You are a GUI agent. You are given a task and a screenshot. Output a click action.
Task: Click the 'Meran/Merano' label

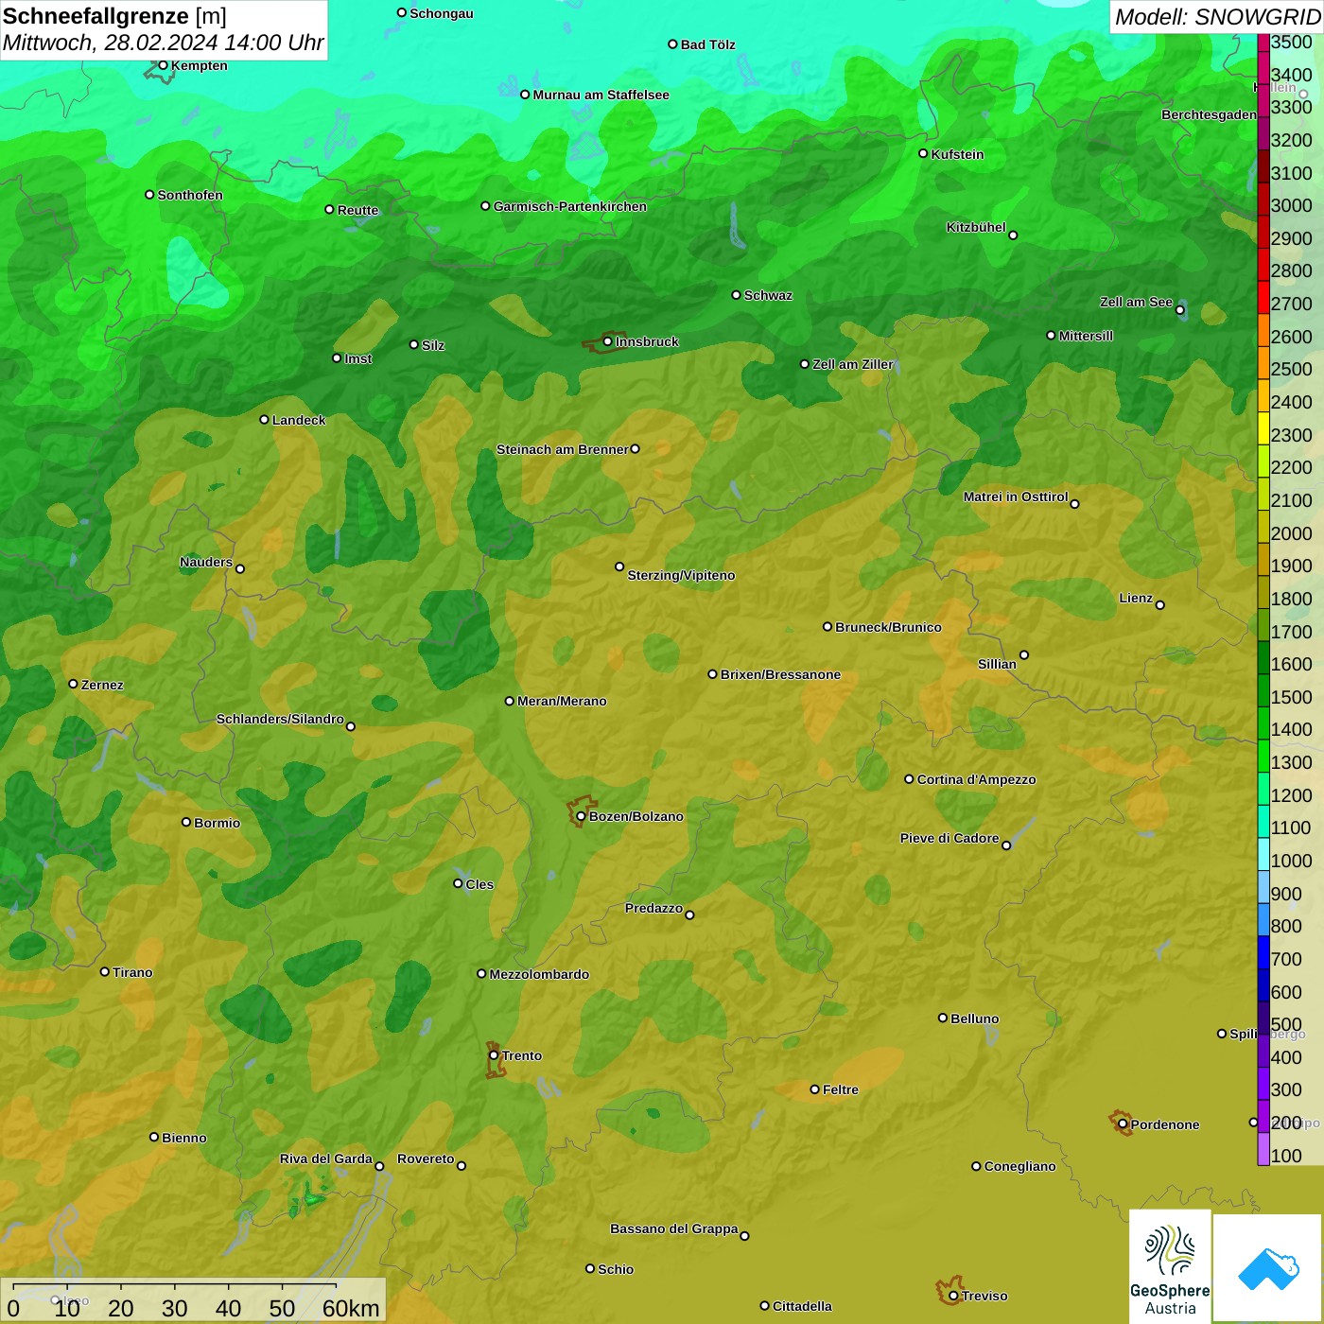(x=562, y=701)
